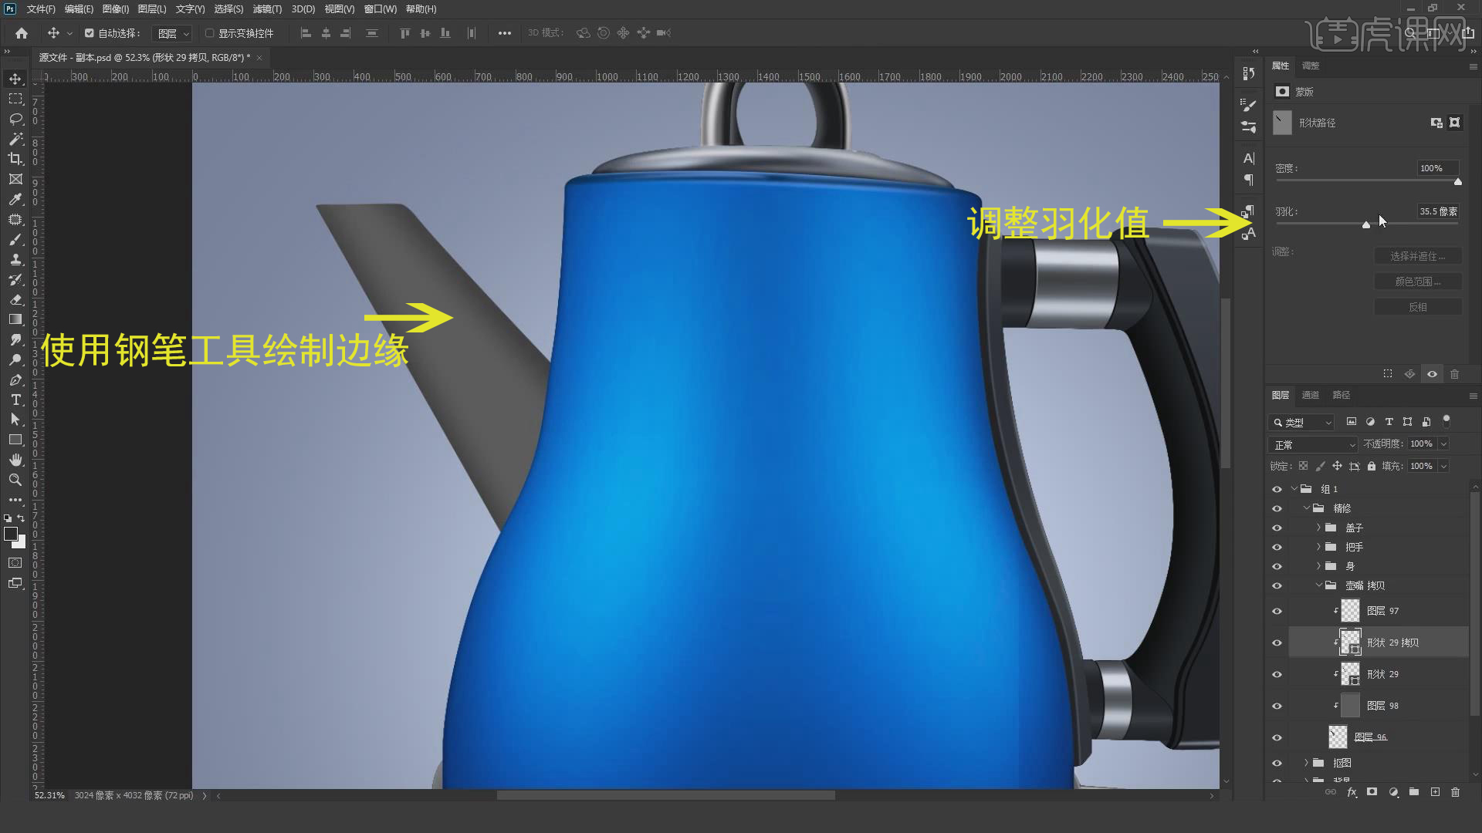Select the Pen tool in toolbar
Screen dimensions: 1482x833
tap(15, 379)
